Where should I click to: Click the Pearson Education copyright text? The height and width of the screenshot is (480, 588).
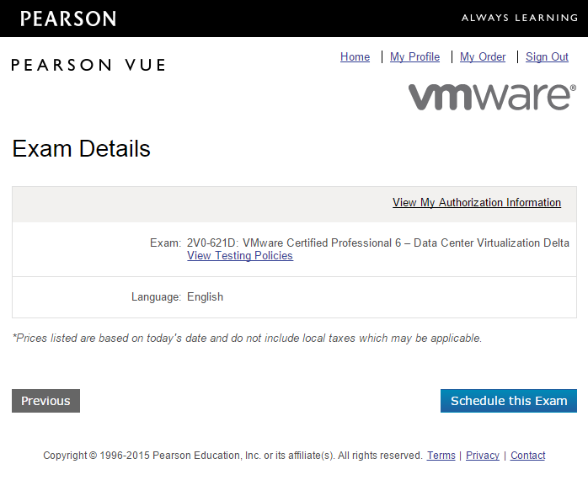coord(233,456)
